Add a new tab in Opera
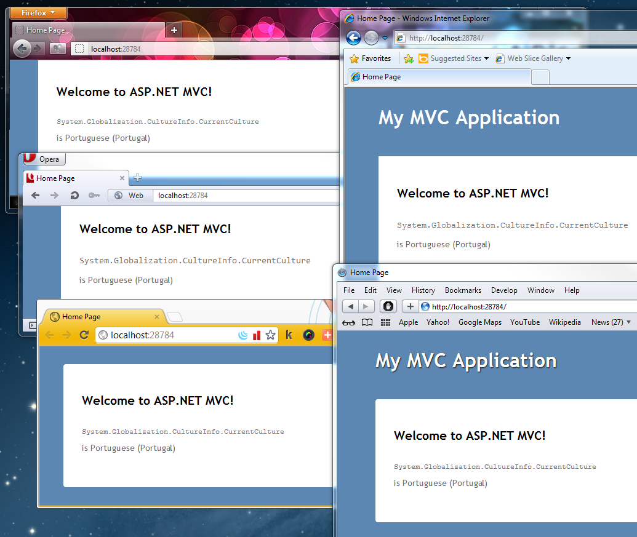Viewport: 637px width, 537px height. 138,177
